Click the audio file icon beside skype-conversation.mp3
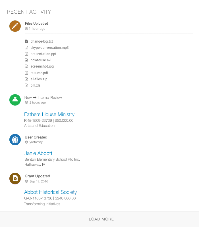The image size is (199, 227). click(x=26, y=48)
